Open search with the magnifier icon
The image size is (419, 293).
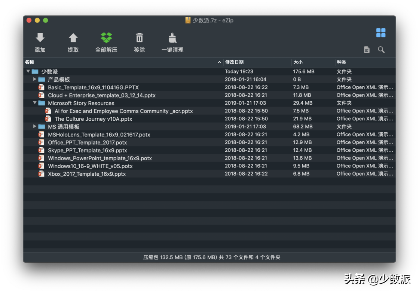(x=381, y=49)
